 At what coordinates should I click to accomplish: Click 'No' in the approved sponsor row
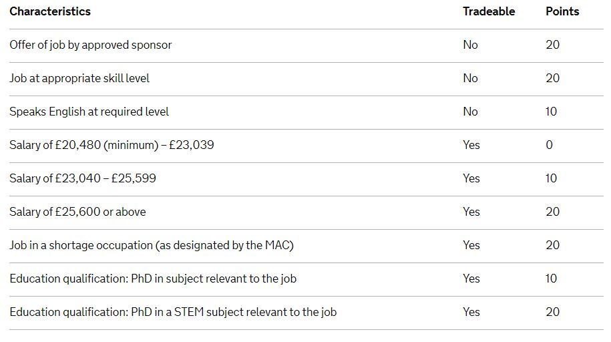tap(470, 45)
